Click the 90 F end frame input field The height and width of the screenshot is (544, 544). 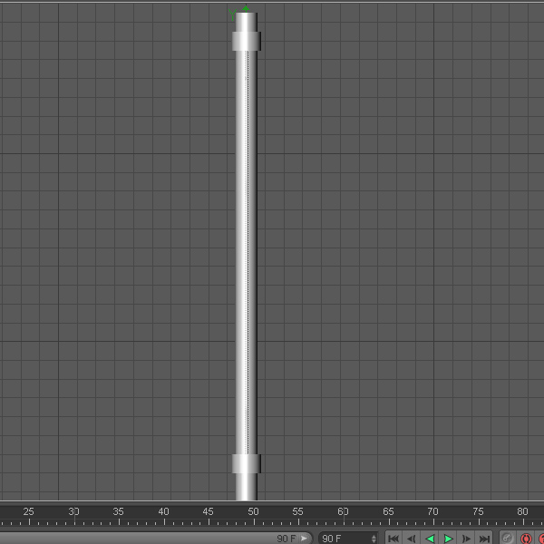(x=348, y=539)
